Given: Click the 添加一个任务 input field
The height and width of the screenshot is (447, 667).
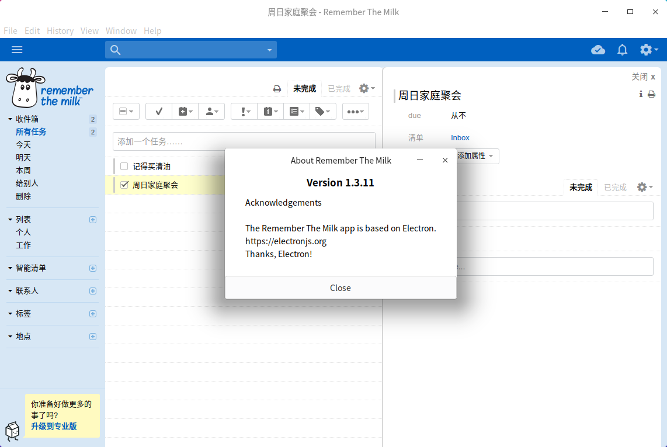Looking at the screenshot, I should coord(244,141).
